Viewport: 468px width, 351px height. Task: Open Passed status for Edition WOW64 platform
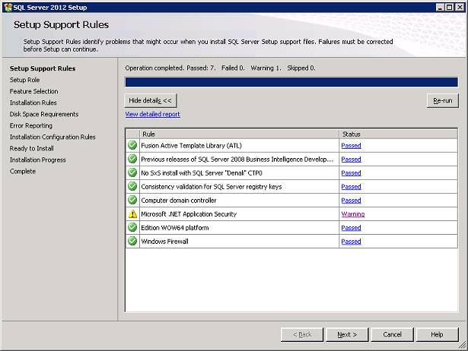click(351, 228)
